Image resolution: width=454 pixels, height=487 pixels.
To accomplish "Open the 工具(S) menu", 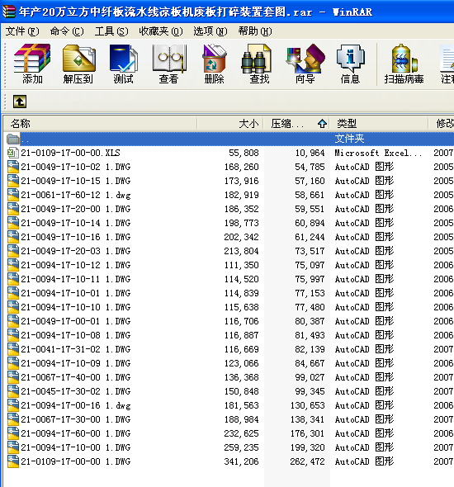I will click(x=111, y=31).
